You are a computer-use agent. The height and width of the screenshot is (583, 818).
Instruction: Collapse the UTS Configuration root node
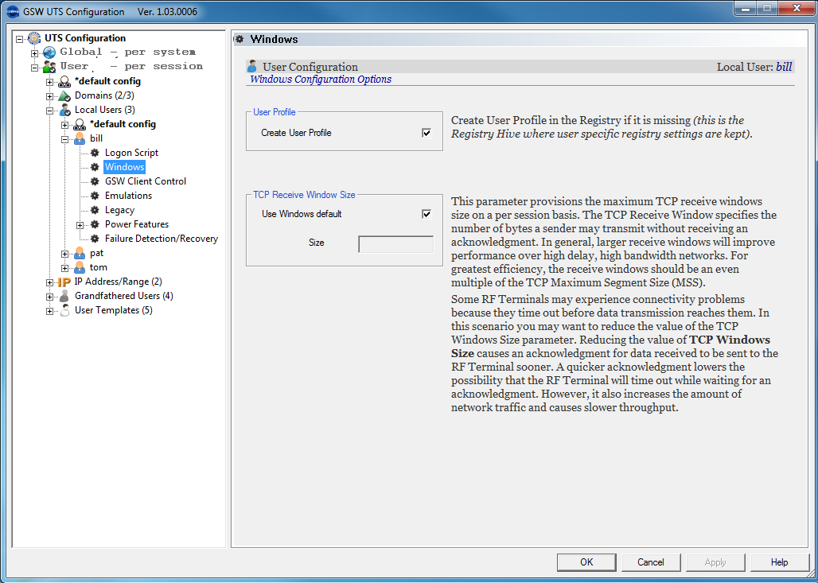click(x=20, y=39)
